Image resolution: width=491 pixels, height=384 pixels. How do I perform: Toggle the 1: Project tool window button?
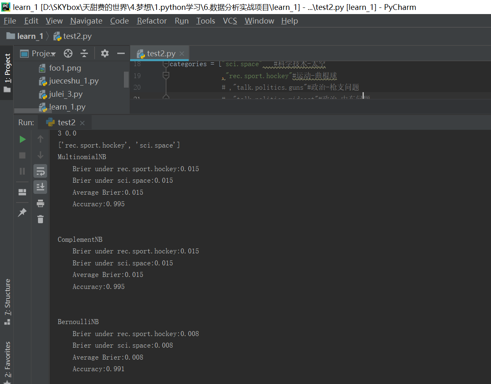click(7, 73)
